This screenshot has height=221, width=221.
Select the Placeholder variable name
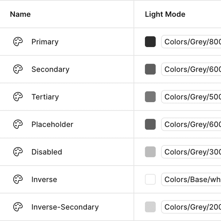(52, 124)
